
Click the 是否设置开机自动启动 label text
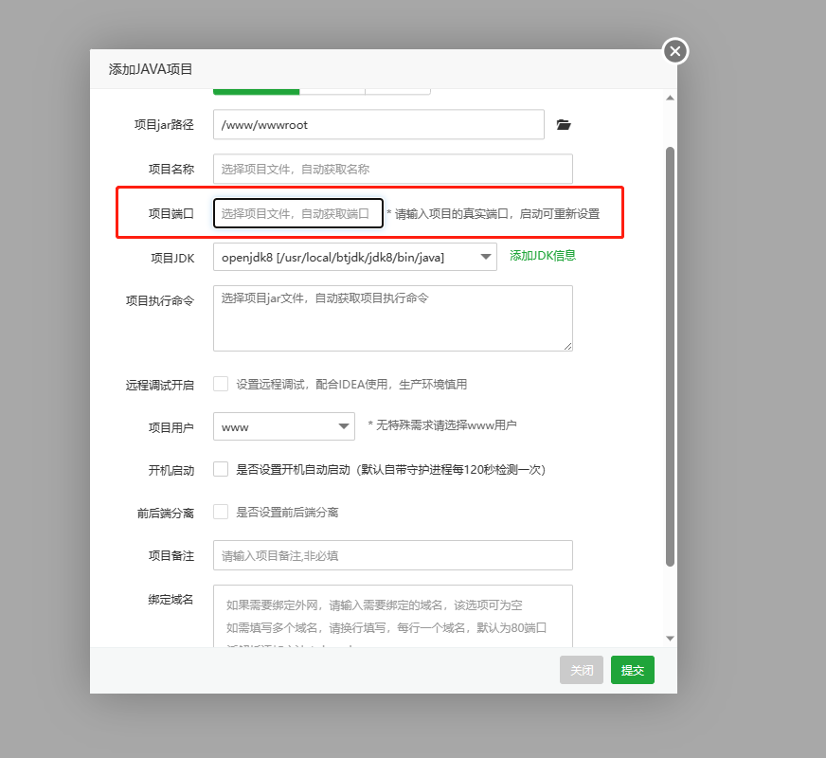pyautogui.click(x=390, y=470)
